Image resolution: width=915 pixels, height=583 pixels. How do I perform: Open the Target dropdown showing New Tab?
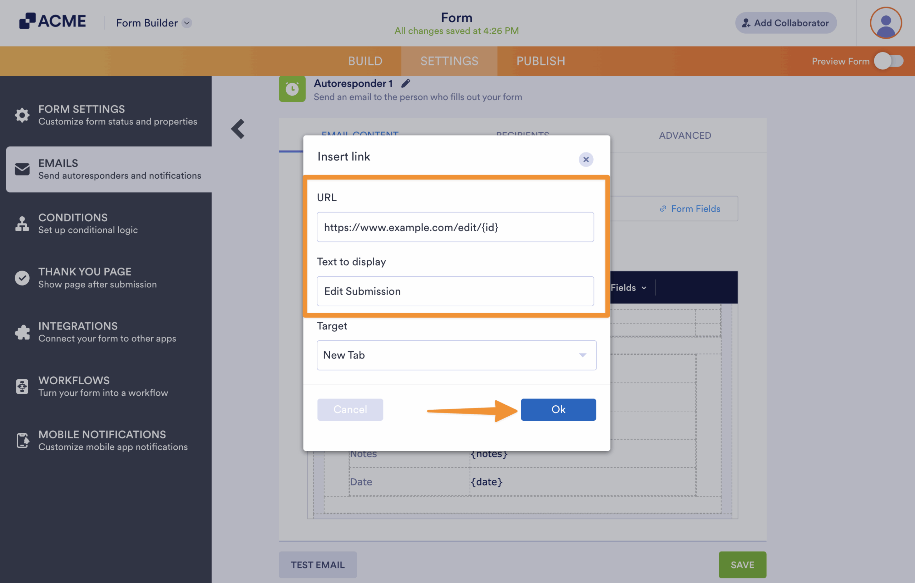pos(456,355)
